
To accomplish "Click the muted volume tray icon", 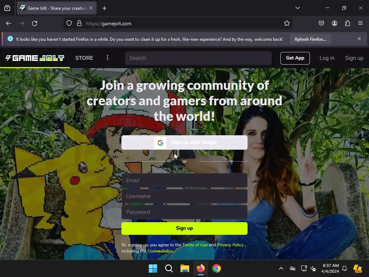I will 313,268.
